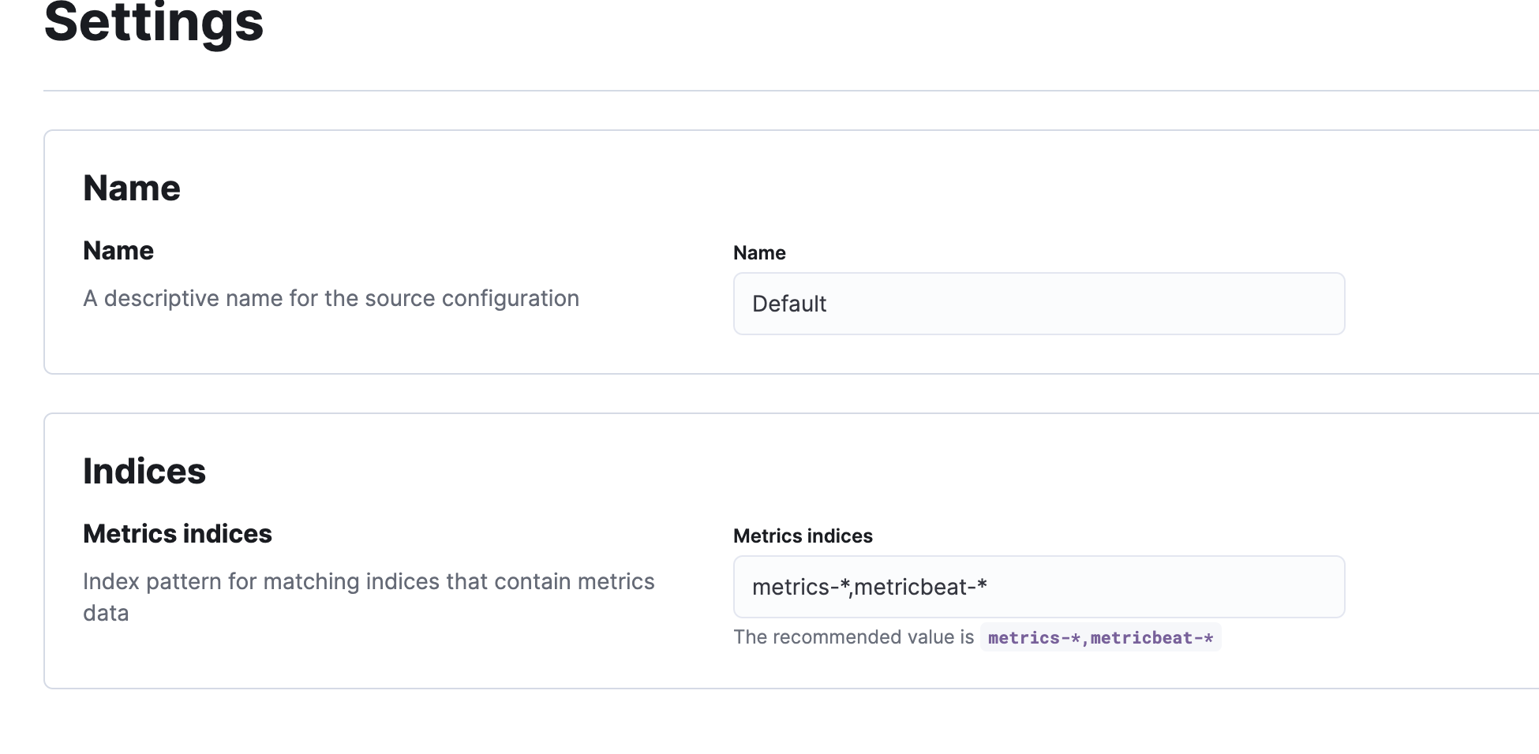Select the Metrics indices input field
This screenshot has width=1539, height=754.
(1038, 587)
